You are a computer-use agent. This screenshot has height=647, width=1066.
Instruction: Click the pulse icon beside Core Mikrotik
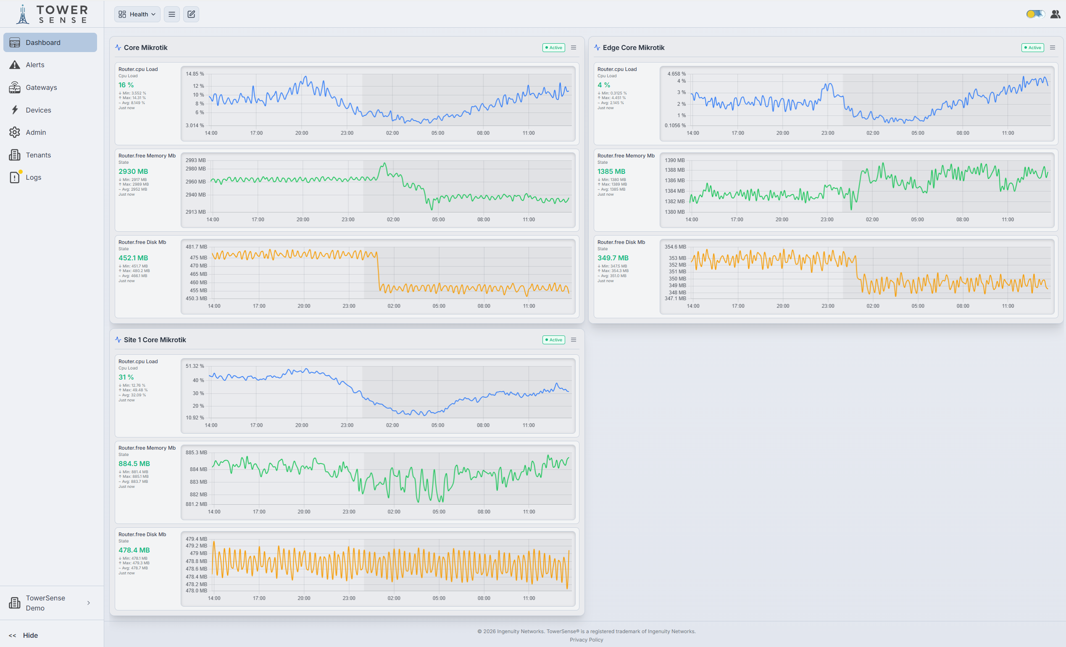click(118, 47)
